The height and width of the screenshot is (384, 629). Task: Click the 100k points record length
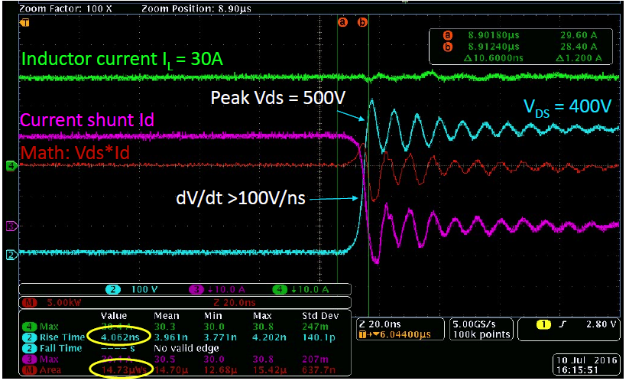point(481,334)
